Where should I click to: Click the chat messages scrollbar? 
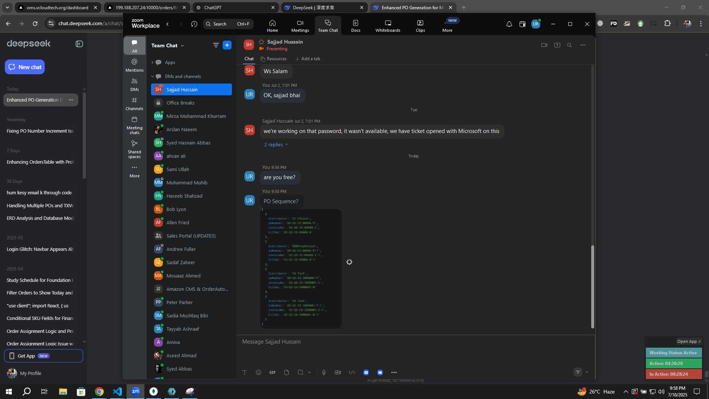(592, 287)
